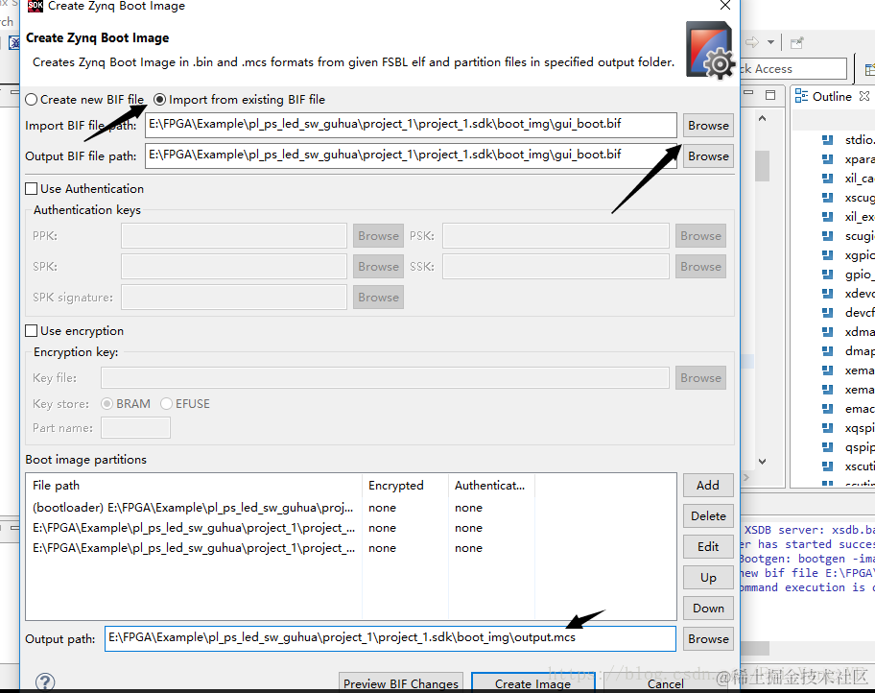Click stdio entry icon in Outline
875x693 pixels.
[x=828, y=139]
